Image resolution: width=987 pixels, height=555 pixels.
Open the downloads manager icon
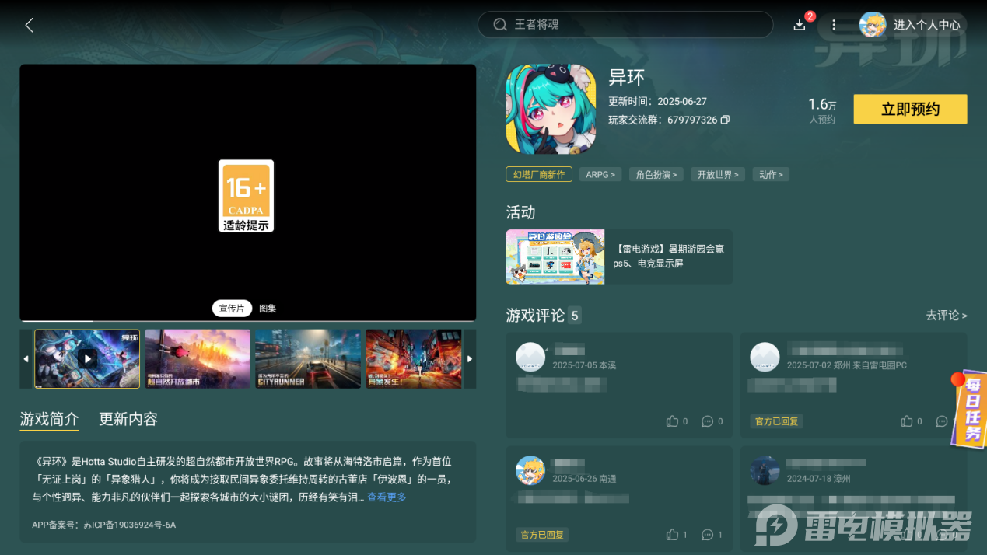pyautogui.click(x=800, y=25)
